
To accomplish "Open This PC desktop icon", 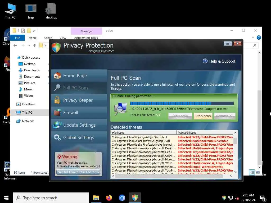I will tap(10, 11).
